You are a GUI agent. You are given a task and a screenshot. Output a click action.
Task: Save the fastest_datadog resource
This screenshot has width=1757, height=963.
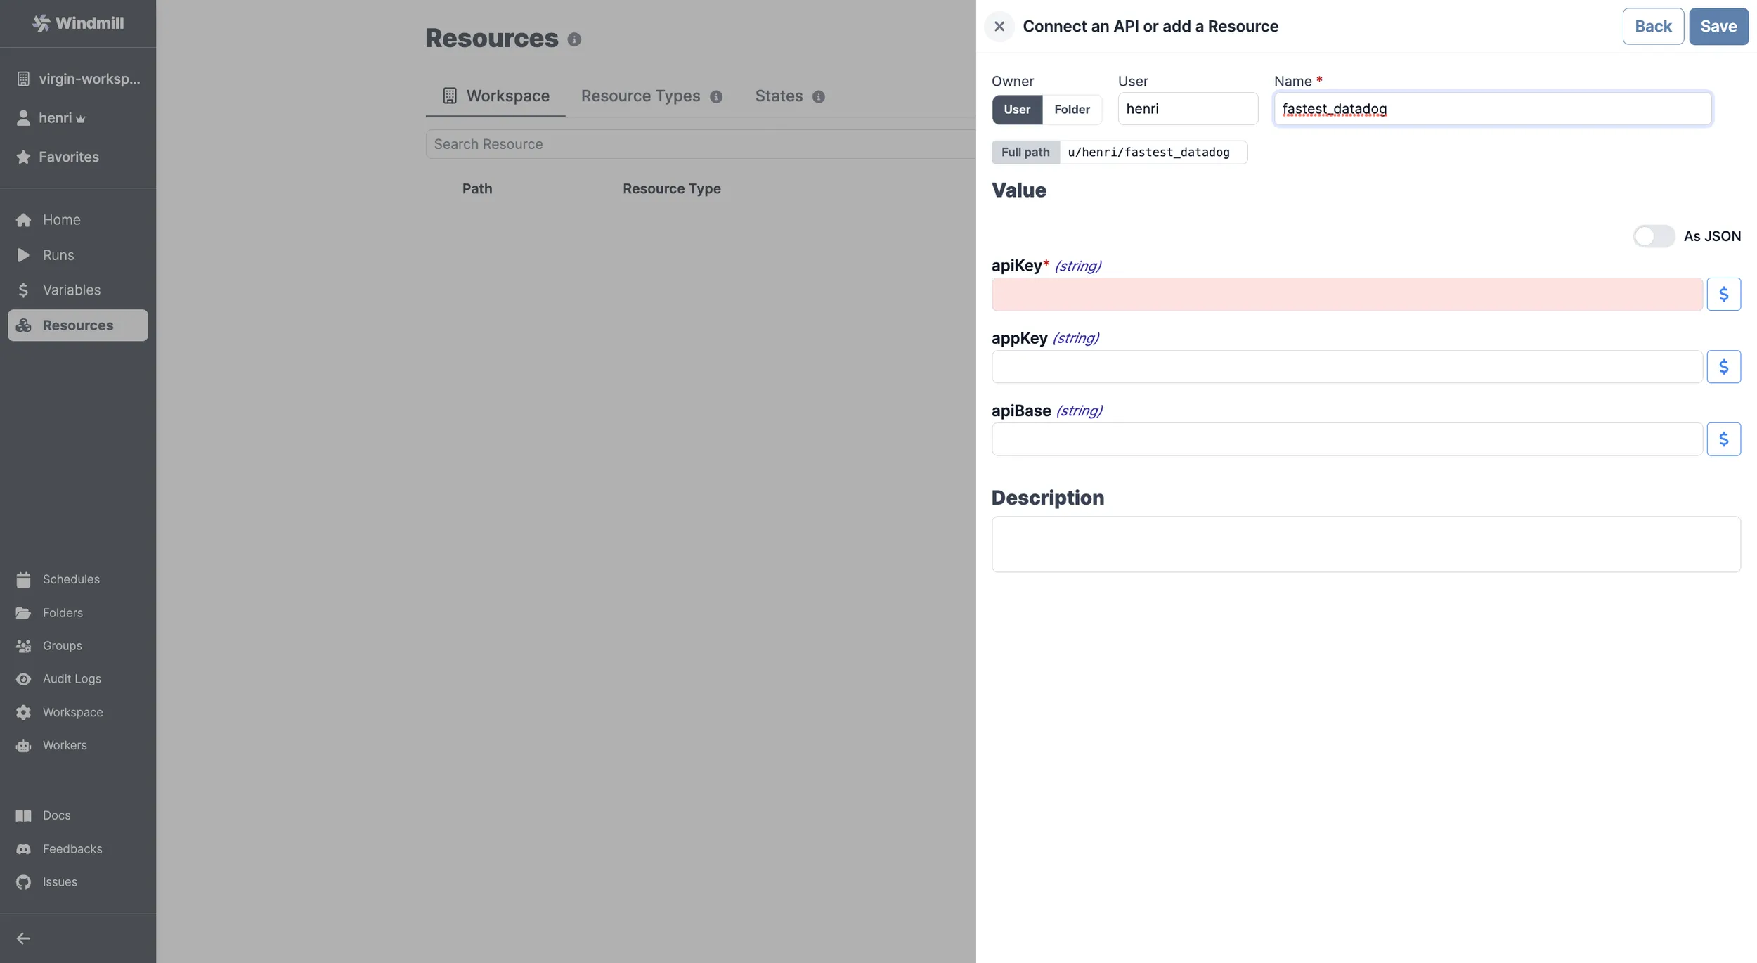pos(1718,26)
